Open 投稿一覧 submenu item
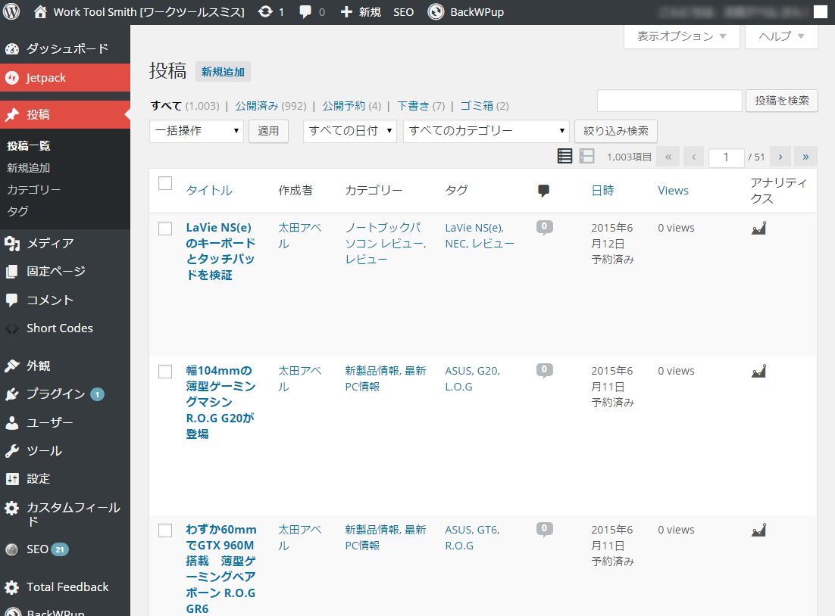The width and height of the screenshot is (835, 616). (29, 146)
